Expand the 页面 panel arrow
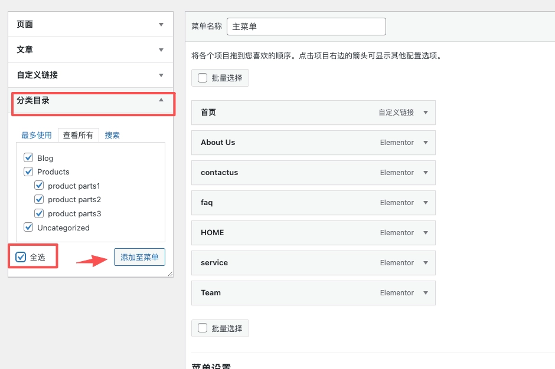Viewport: 555px width, 369px height. coord(161,24)
